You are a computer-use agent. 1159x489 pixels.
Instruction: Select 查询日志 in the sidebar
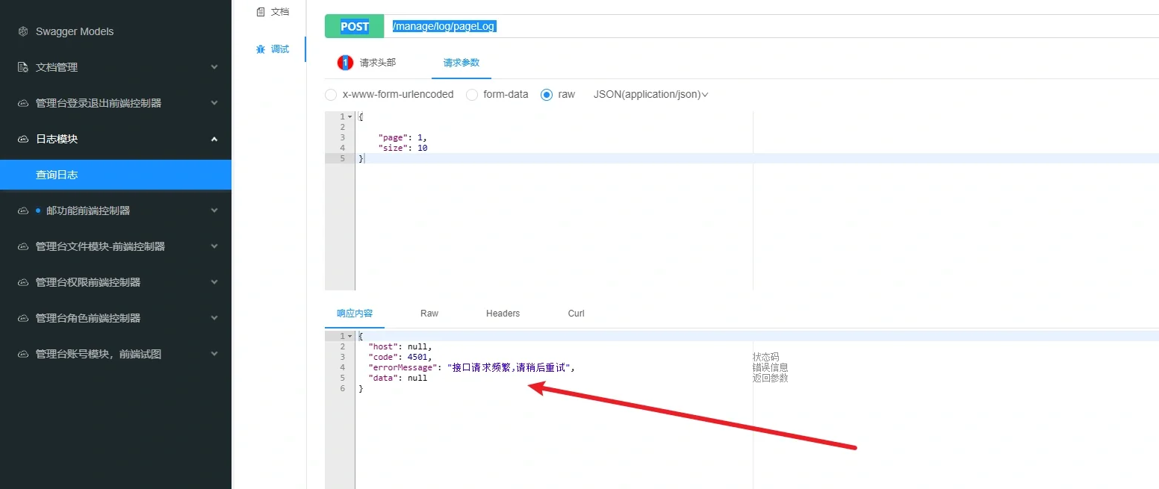tap(56, 174)
